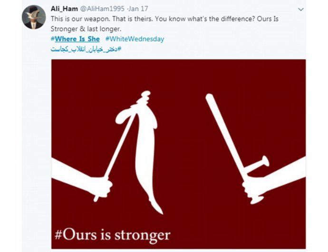Click the "#Ours is stronger" image caption

111,234
